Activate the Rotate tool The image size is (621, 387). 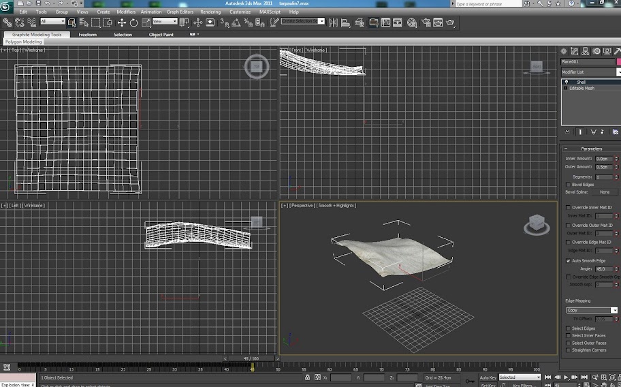pos(133,22)
